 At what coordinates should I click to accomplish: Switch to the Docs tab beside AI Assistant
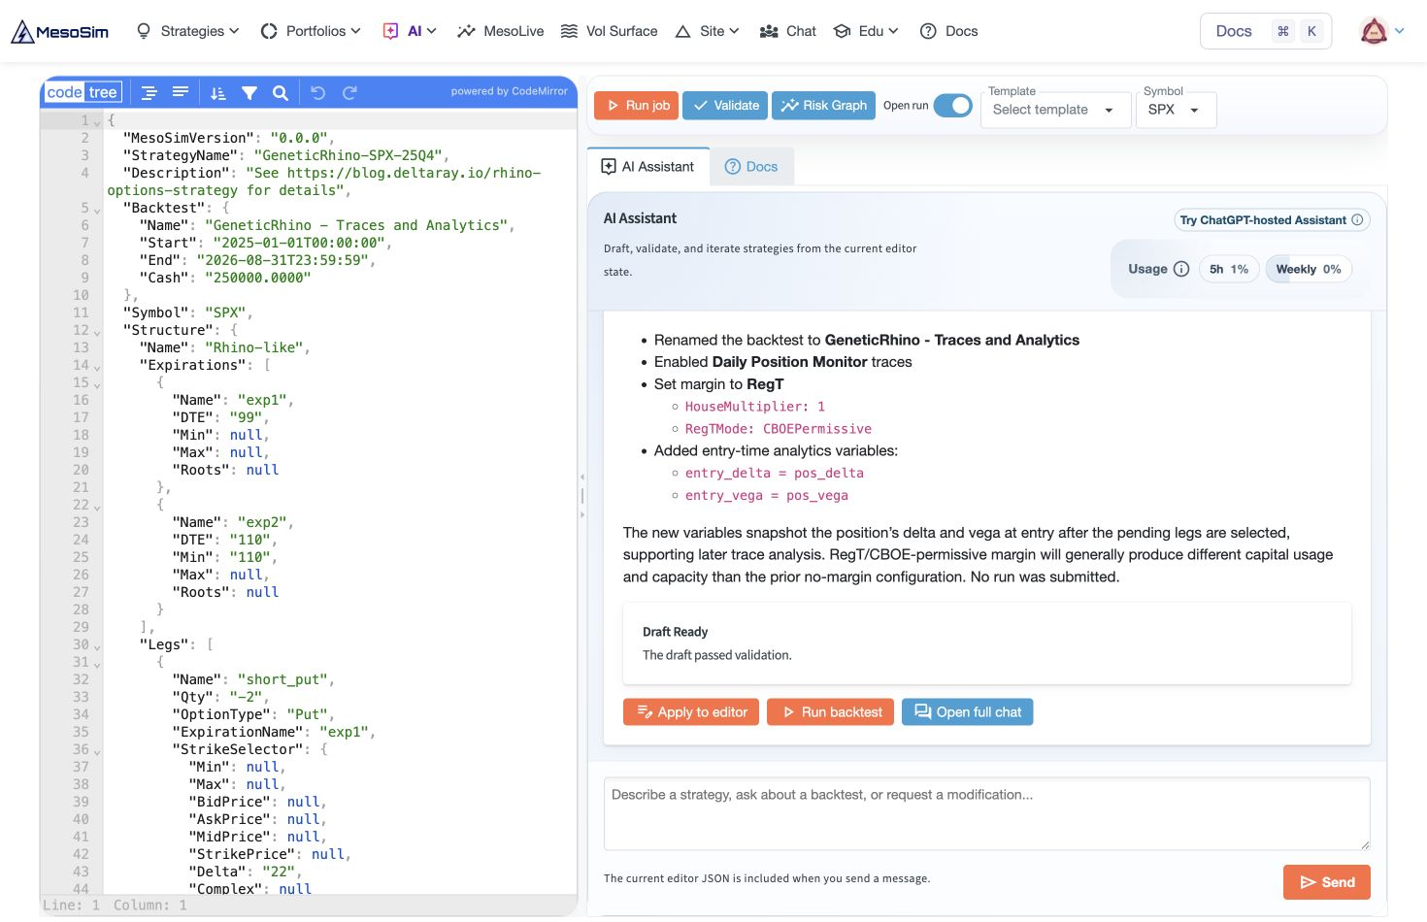pyautogui.click(x=752, y=166)
